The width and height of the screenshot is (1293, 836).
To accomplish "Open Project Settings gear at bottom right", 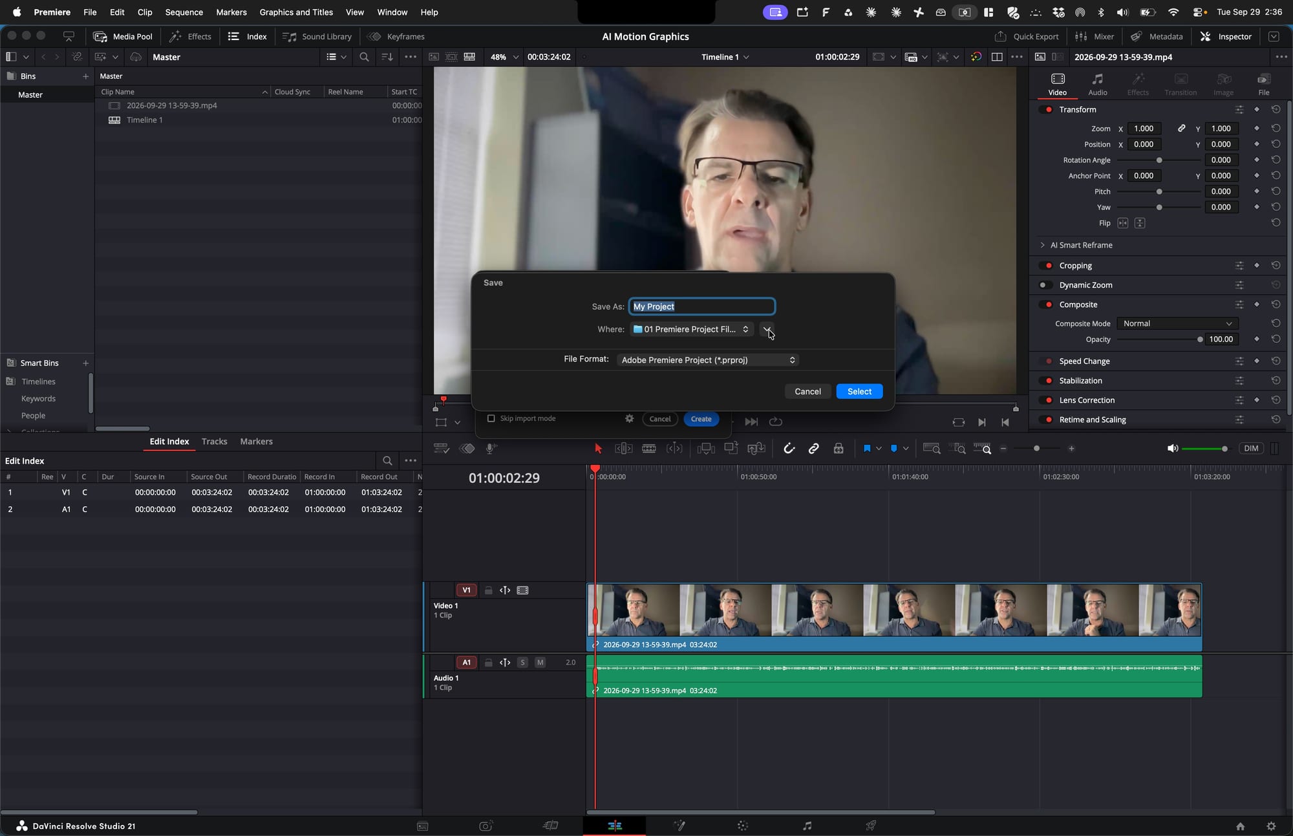I will point(1271,826).
